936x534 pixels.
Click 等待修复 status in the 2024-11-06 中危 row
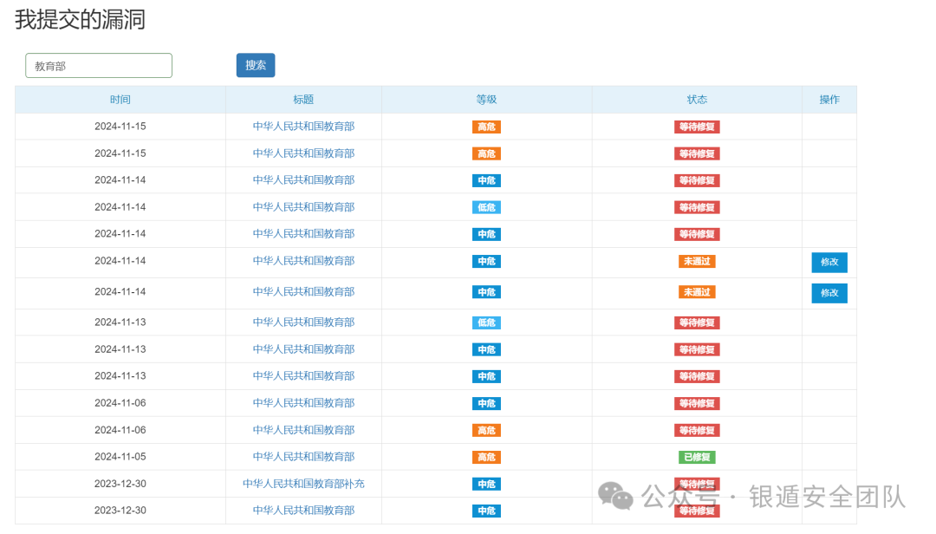point(697,404)
